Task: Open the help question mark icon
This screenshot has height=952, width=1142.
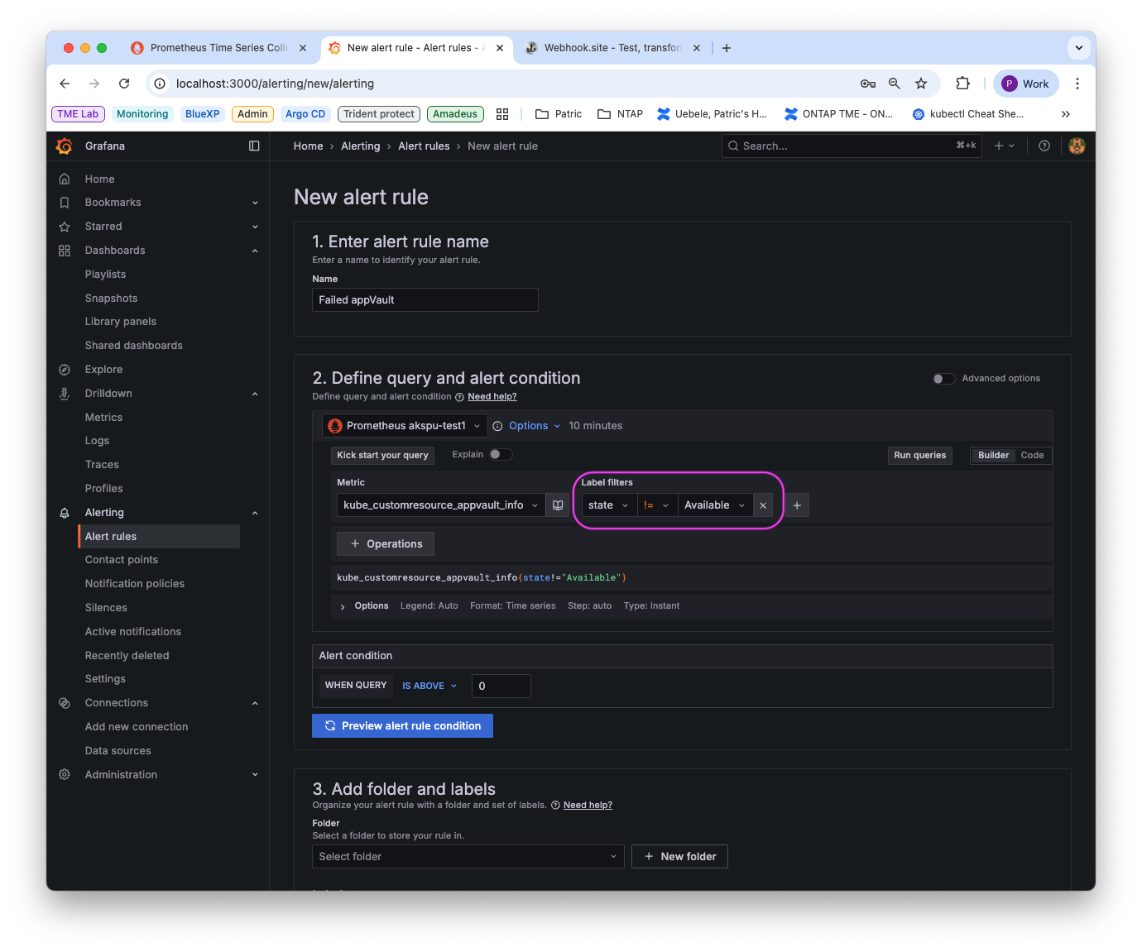Action: pos(1044,146)
